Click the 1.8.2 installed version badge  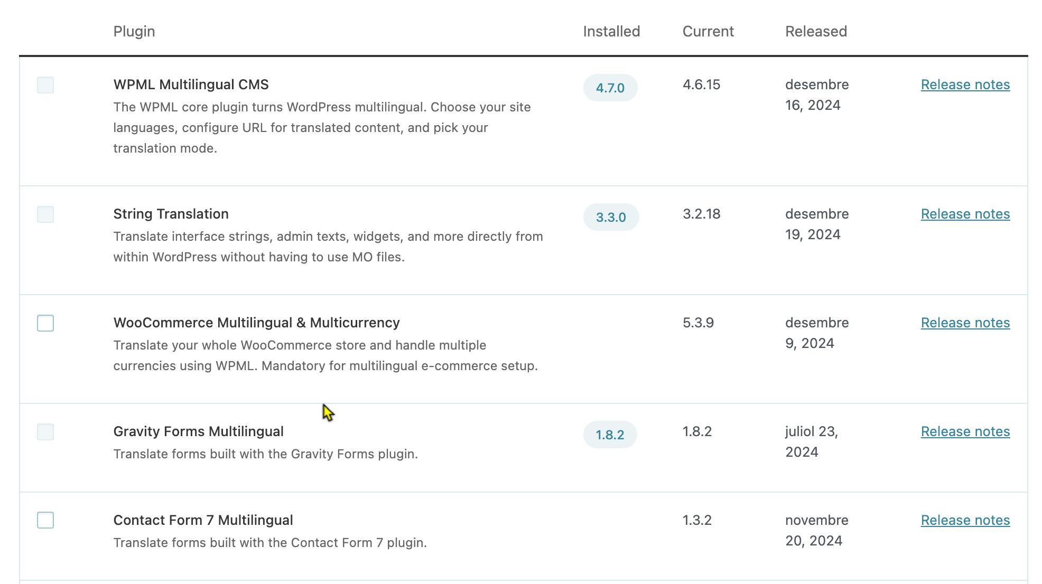(x=610, y=435)
